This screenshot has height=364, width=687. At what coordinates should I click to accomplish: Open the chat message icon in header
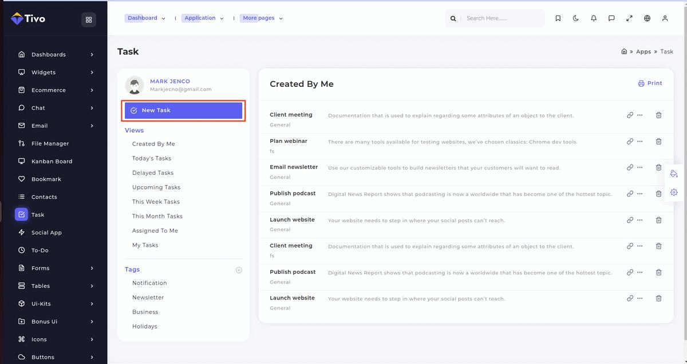click(611, 18)
